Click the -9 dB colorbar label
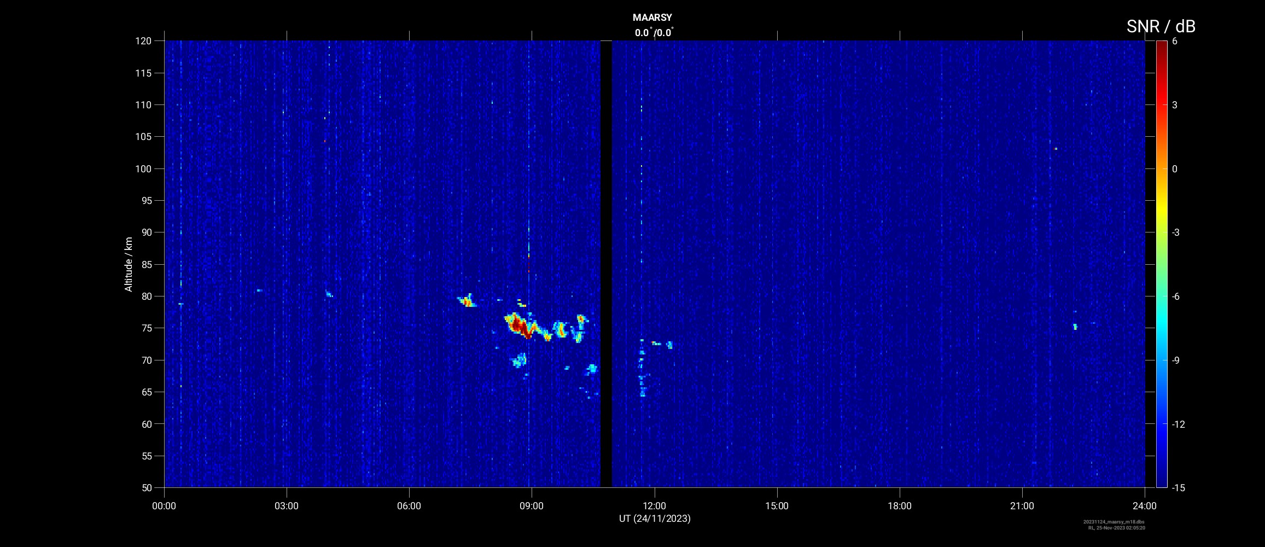This screenshot has height=547, width=1265. tap(1176, 360)
